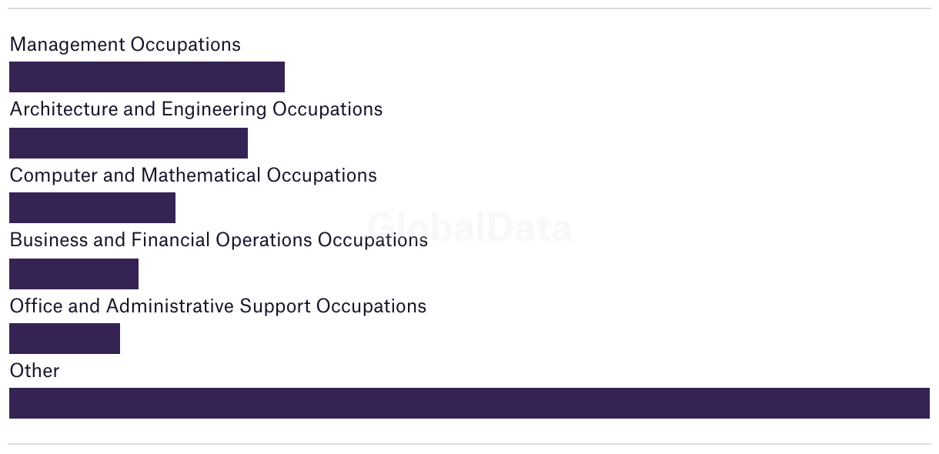Click the Computer and Mathematical Occupations bar
Screen dimensions: 939x454
[92, 208]
